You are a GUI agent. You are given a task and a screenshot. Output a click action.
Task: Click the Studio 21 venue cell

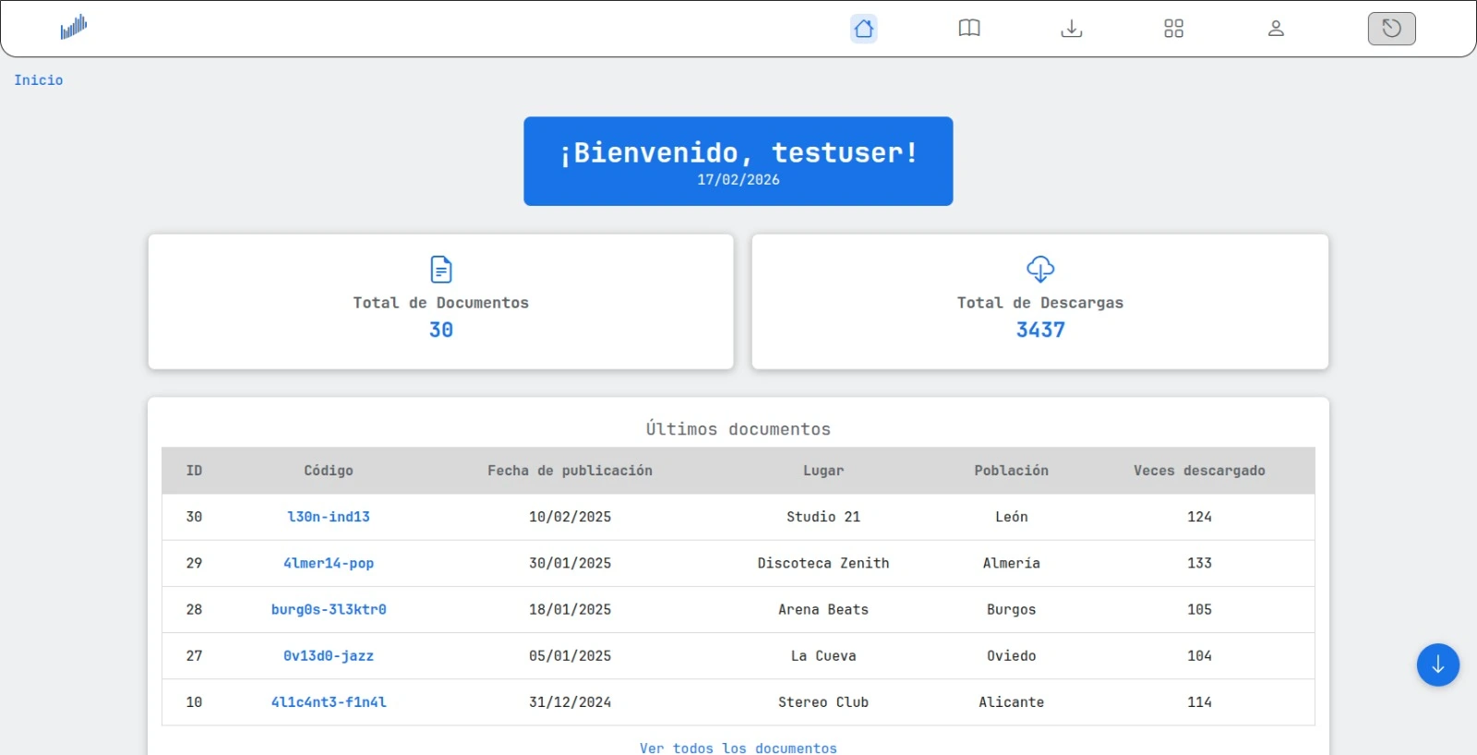click(x=823, y=517)
